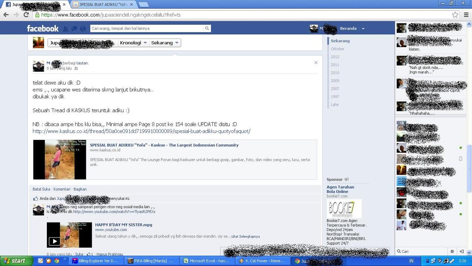Go to Beranda home link
472x266 pixels.
pyautogui.click(x=348, y=28)
